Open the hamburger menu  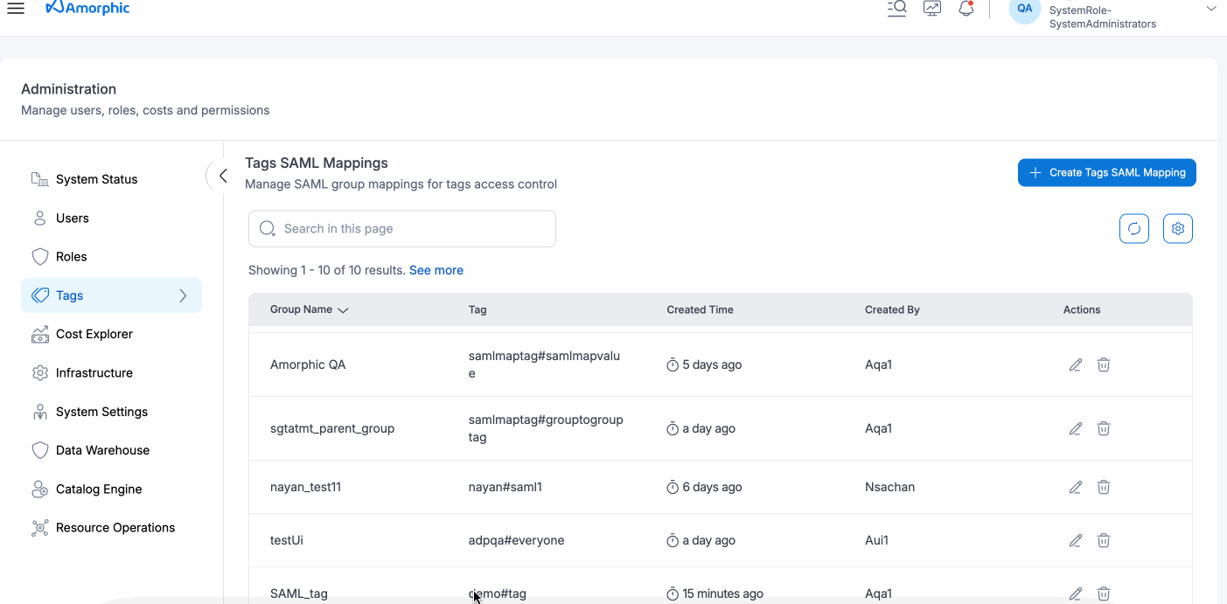(x=15, y=8)
